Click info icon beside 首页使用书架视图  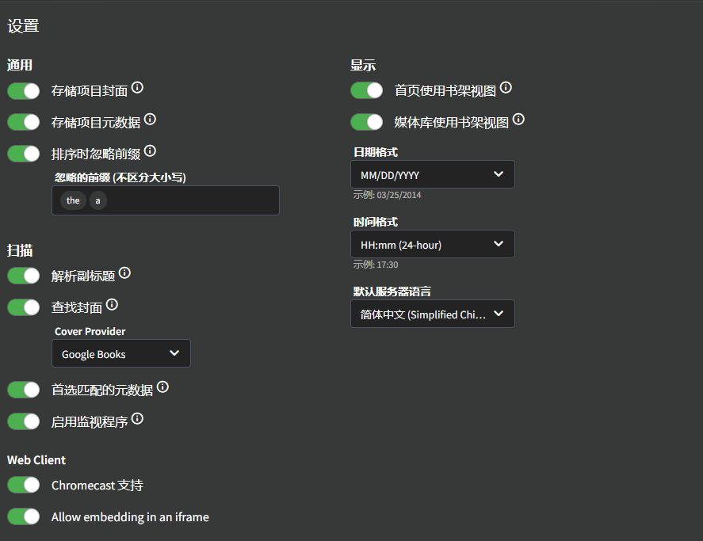point(506,88)
